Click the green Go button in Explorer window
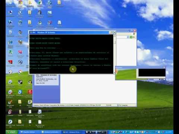Image resolution: width=179 pixels, height=134 pixels. (x=131, y=37)
